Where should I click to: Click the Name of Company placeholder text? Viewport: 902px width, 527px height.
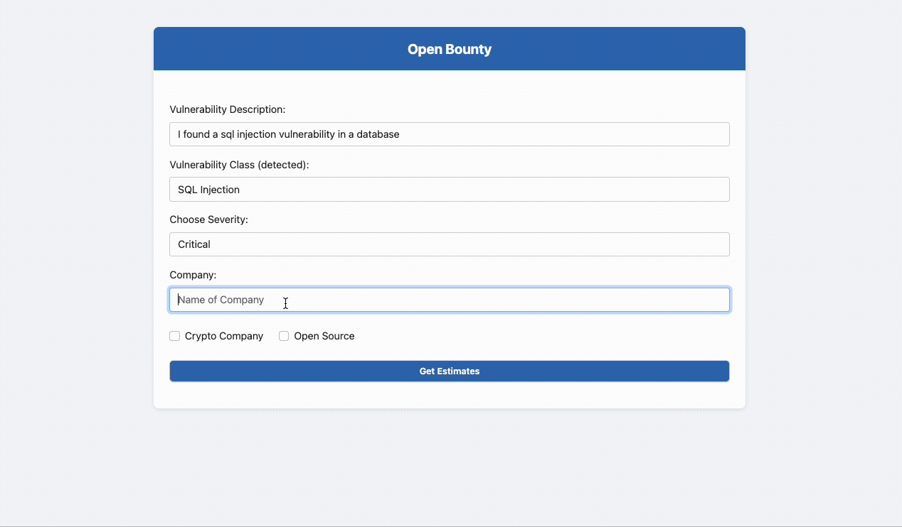tap(221, 299)
